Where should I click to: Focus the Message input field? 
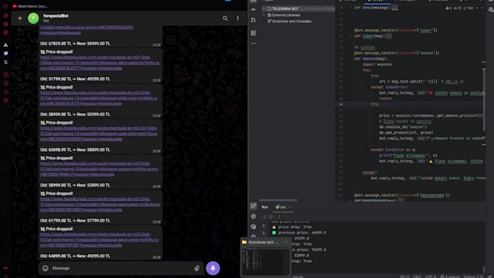pyautogui.click(x=121, y=269)
